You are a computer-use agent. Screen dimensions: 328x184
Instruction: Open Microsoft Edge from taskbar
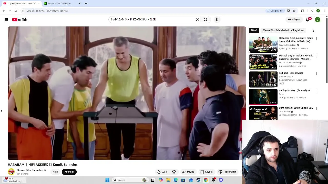point(176,180)
